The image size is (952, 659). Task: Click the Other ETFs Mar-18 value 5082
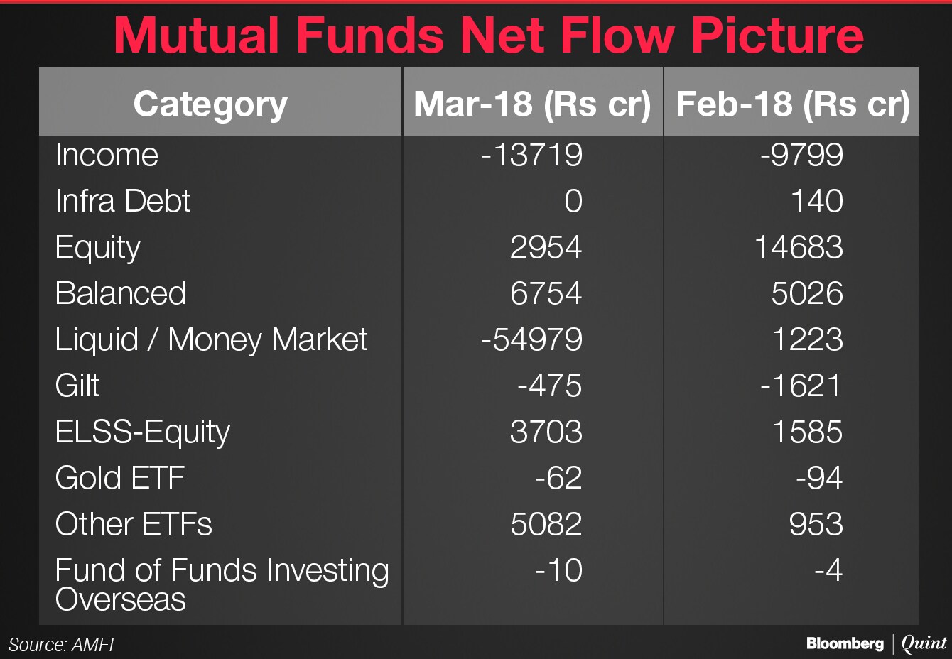click(x=546, y=524)
